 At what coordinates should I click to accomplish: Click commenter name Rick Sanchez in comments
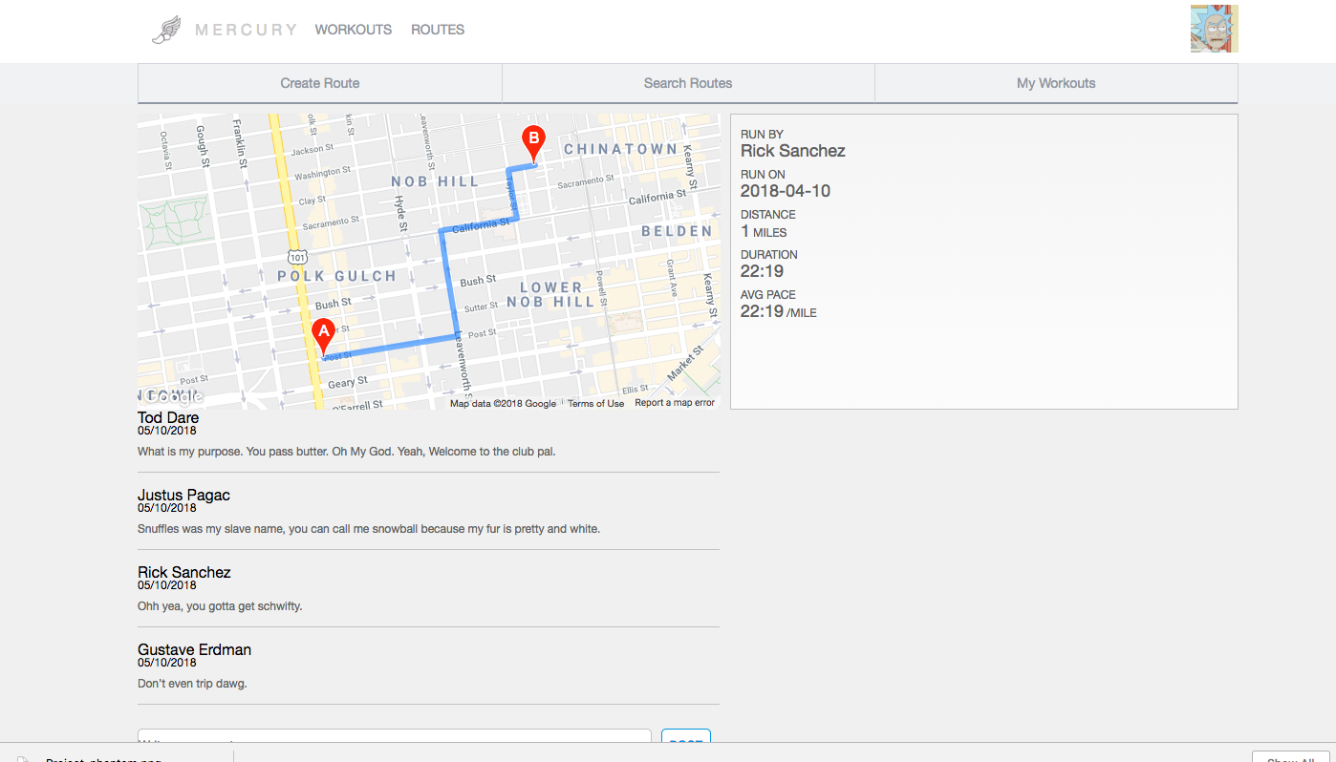click(184, 572)
